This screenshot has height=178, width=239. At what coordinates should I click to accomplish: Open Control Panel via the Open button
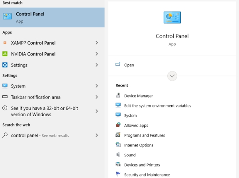(125, 65)
